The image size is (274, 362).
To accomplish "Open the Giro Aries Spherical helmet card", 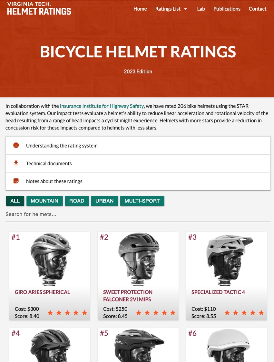I will point(50,276).
